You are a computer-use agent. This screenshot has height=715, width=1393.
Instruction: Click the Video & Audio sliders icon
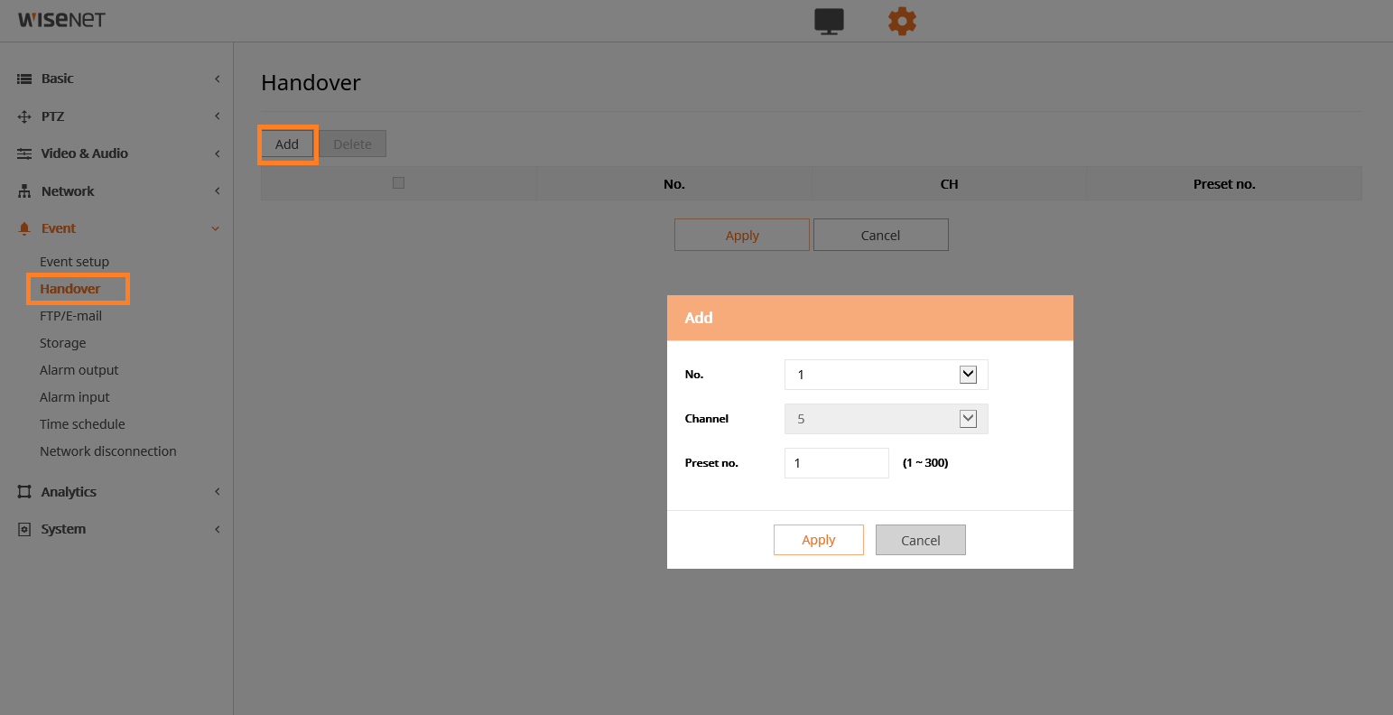pyautogui.click(x=24, y=153)
